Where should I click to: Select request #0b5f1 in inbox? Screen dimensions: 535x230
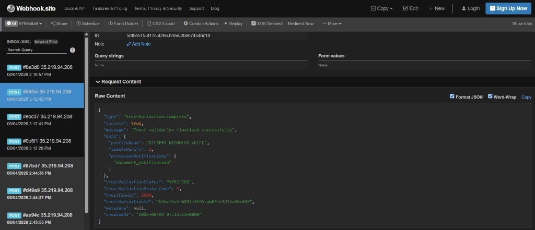42,144
